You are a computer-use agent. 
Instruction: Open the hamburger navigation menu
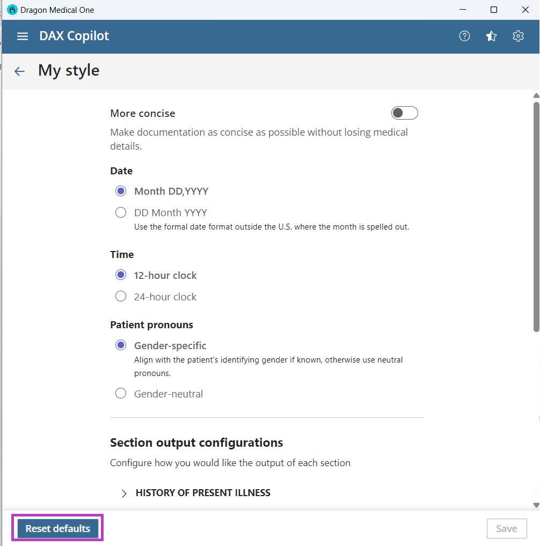tap(22, 36)
